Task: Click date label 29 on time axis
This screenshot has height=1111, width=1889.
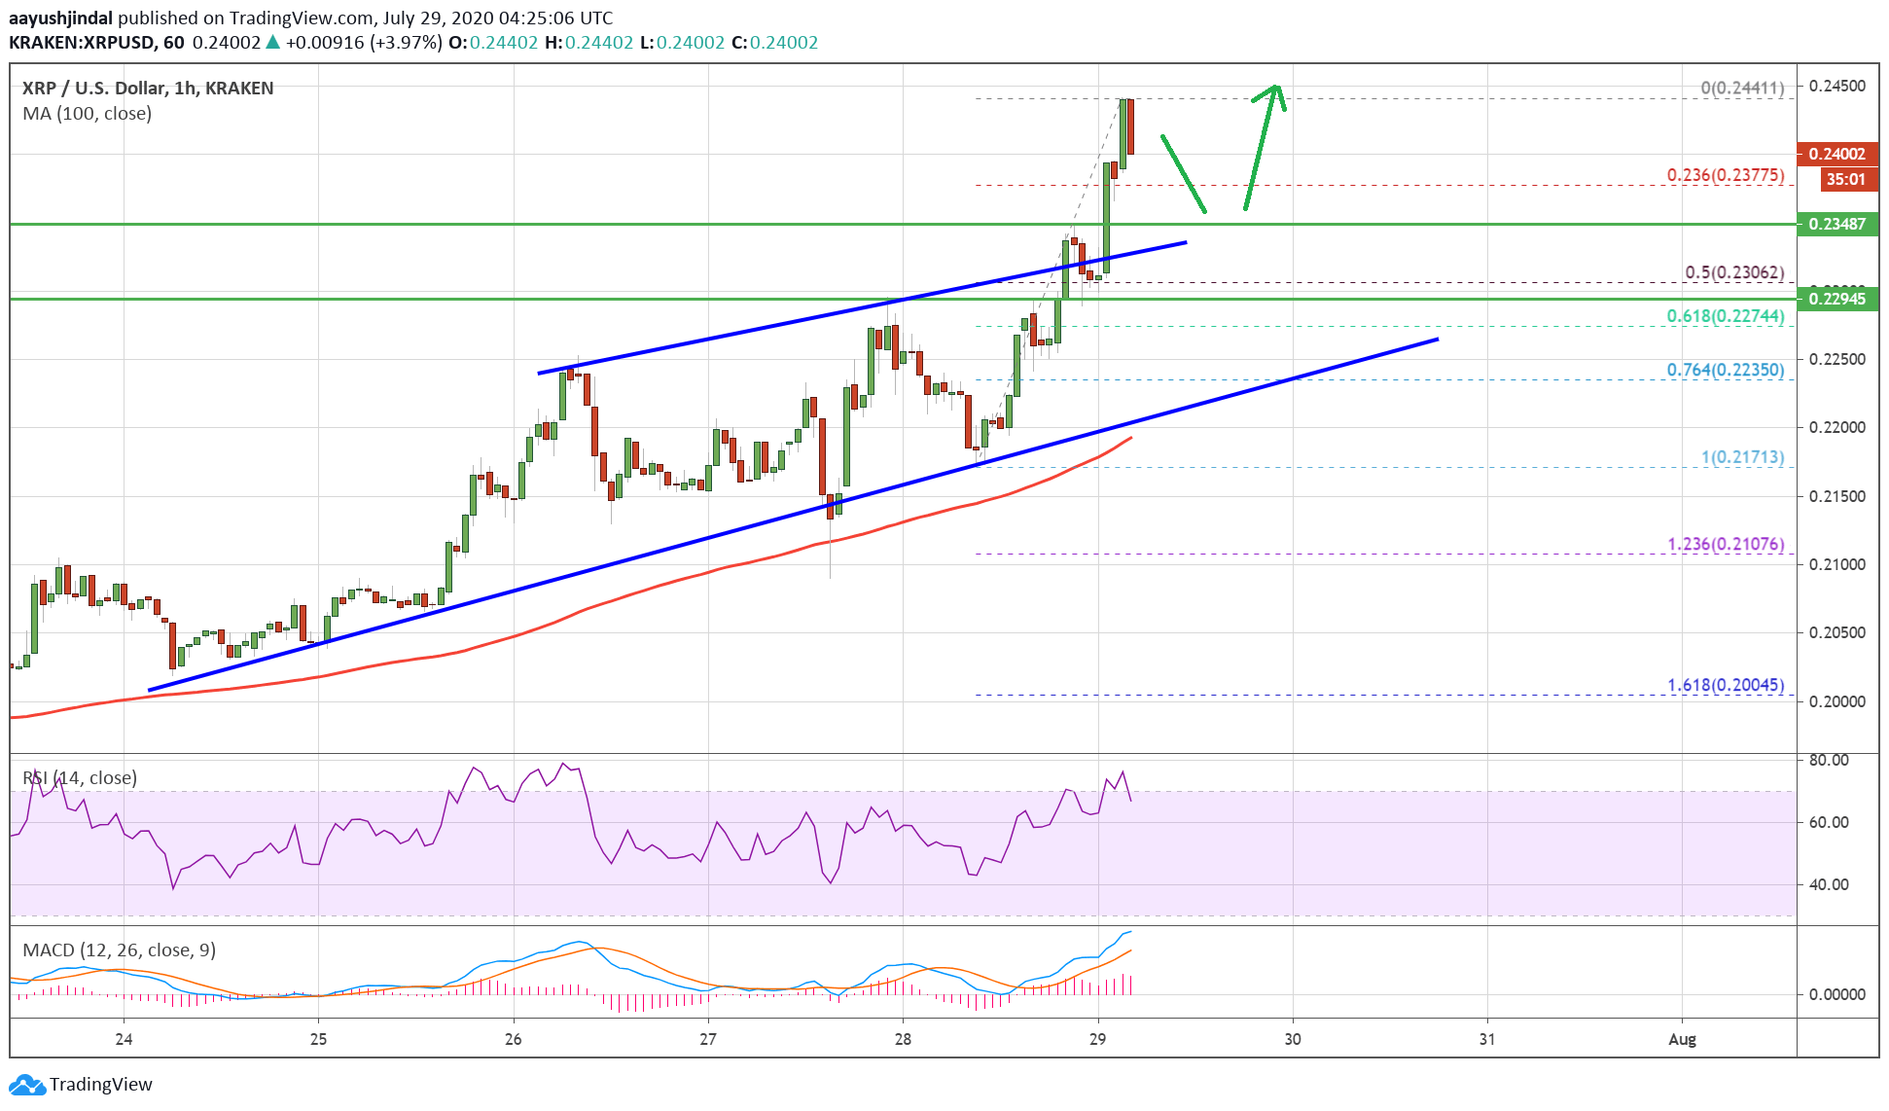Action: coord(1097,1040)
